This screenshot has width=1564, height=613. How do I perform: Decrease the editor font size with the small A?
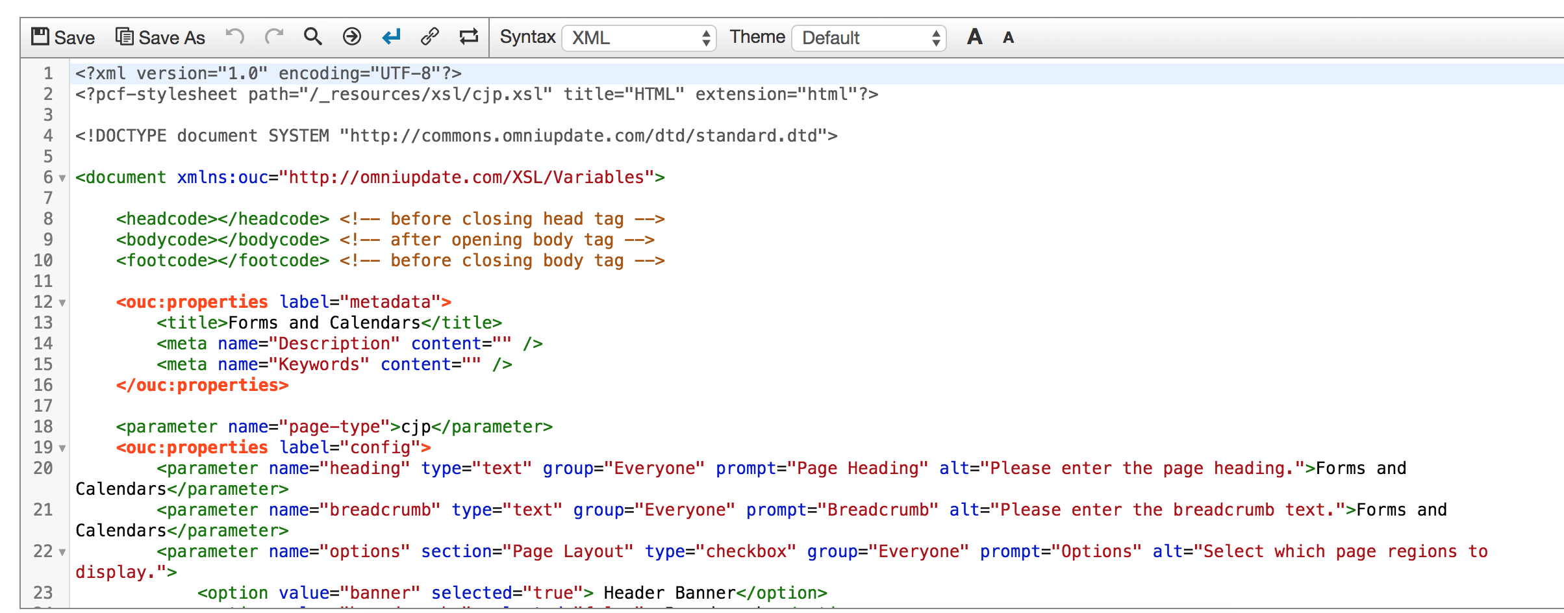point(1008,38)
